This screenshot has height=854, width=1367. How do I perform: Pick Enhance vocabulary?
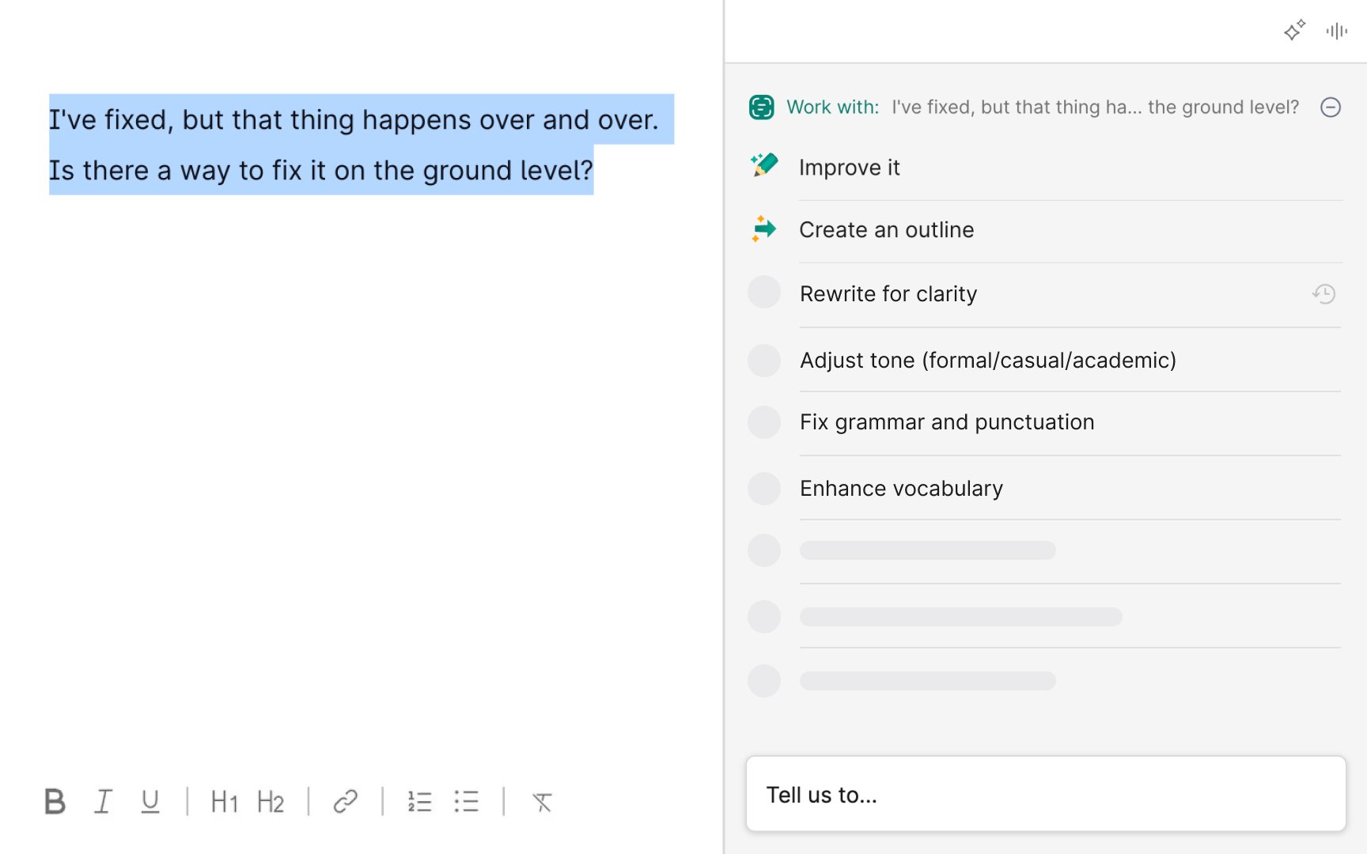click(900, 489)
